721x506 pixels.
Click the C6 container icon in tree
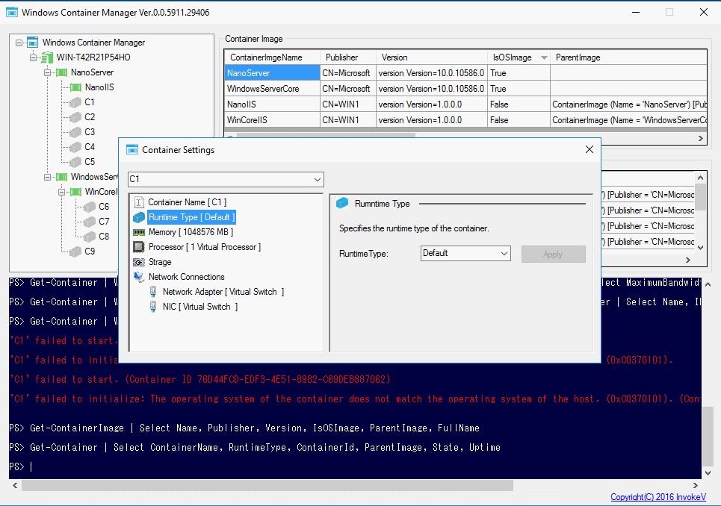click(90, 207)
